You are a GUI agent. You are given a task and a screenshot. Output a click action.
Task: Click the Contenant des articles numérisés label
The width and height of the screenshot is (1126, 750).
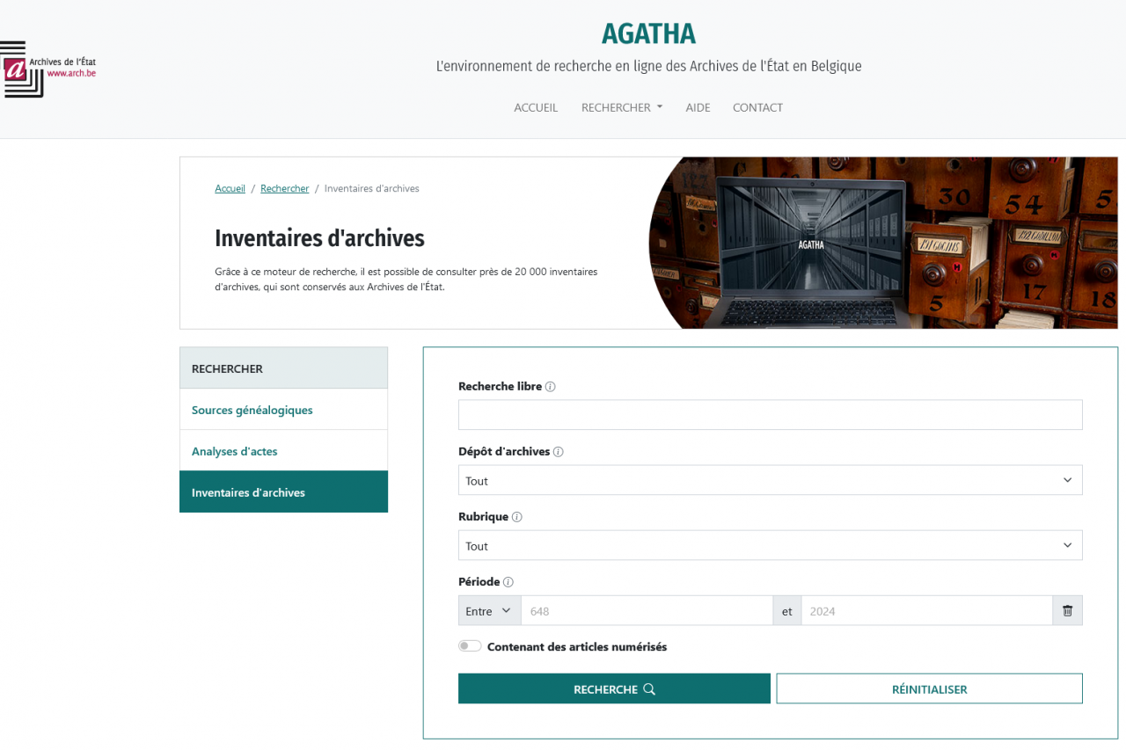tap(577, 647)
